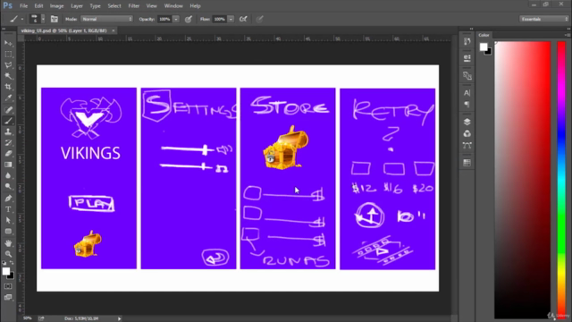The image size is (572, 322).
Task: Open the Layer menu
Action: coord(77,6)
